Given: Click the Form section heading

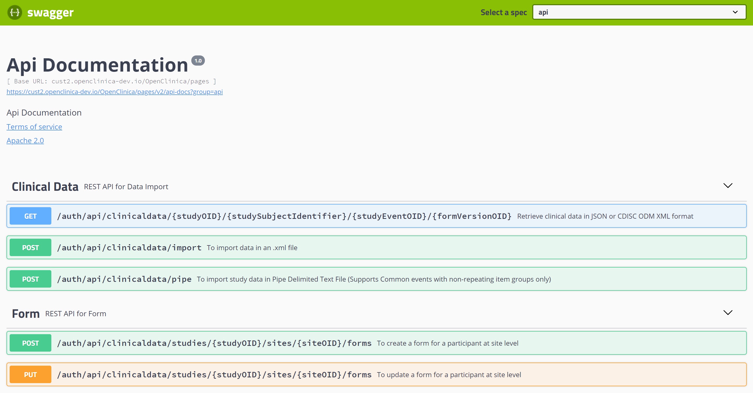Looking at the screenshot, I should (26, 314).
